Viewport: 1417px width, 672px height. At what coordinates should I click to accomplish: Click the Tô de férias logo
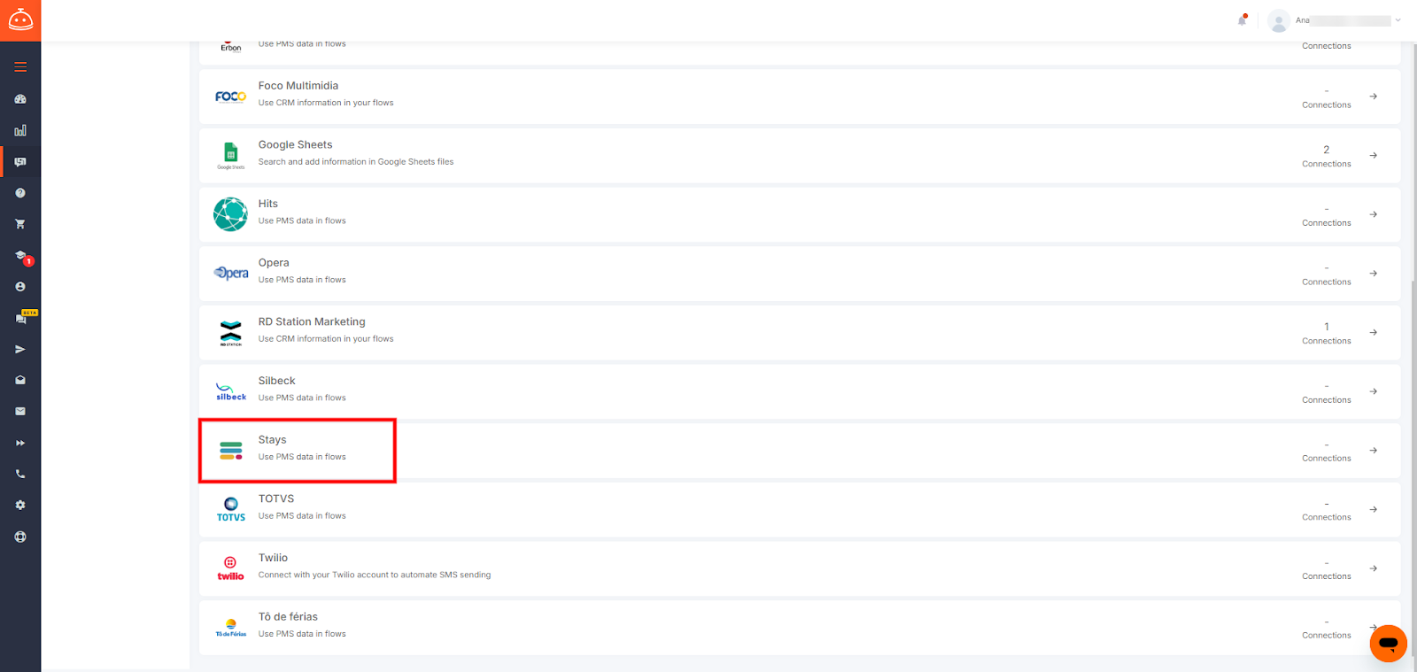(x=231, y=628)
